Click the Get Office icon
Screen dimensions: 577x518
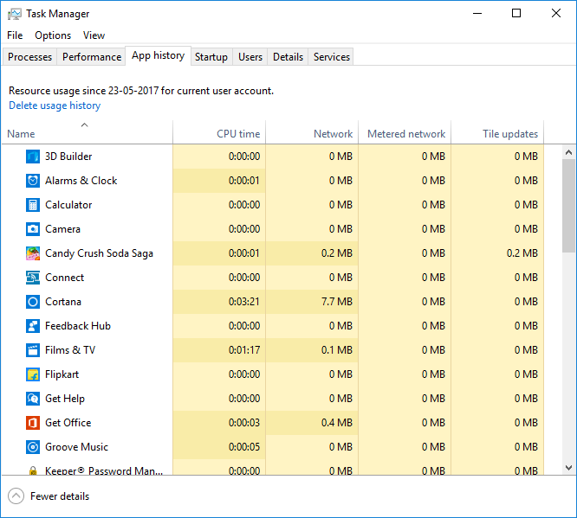(32, 423)
